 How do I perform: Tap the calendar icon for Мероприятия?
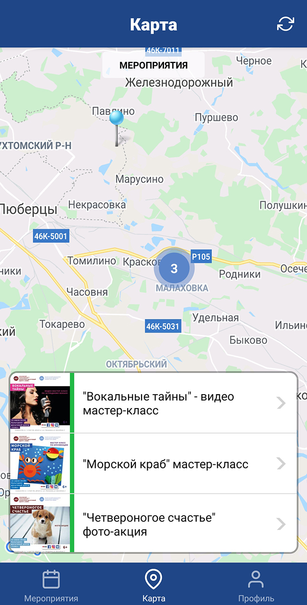pos(51,579)
